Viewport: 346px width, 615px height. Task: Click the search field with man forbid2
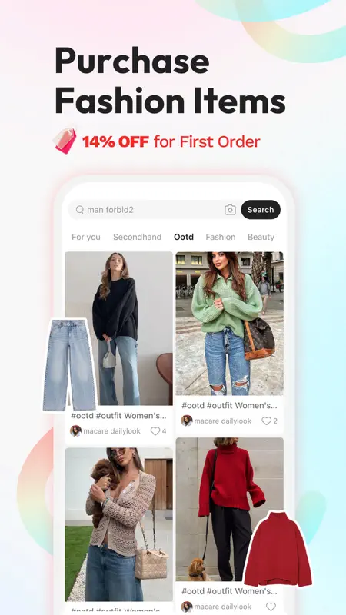(155, 210)
